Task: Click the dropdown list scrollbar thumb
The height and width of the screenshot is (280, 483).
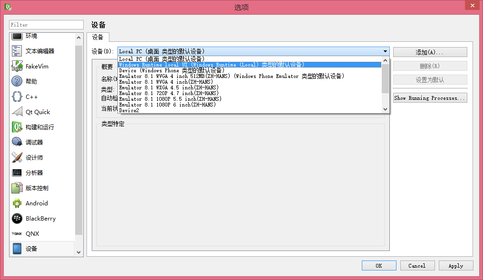Action: coord(385,78)
